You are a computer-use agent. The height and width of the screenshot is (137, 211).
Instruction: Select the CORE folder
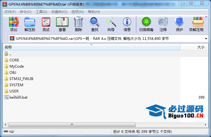pos(14,60)
